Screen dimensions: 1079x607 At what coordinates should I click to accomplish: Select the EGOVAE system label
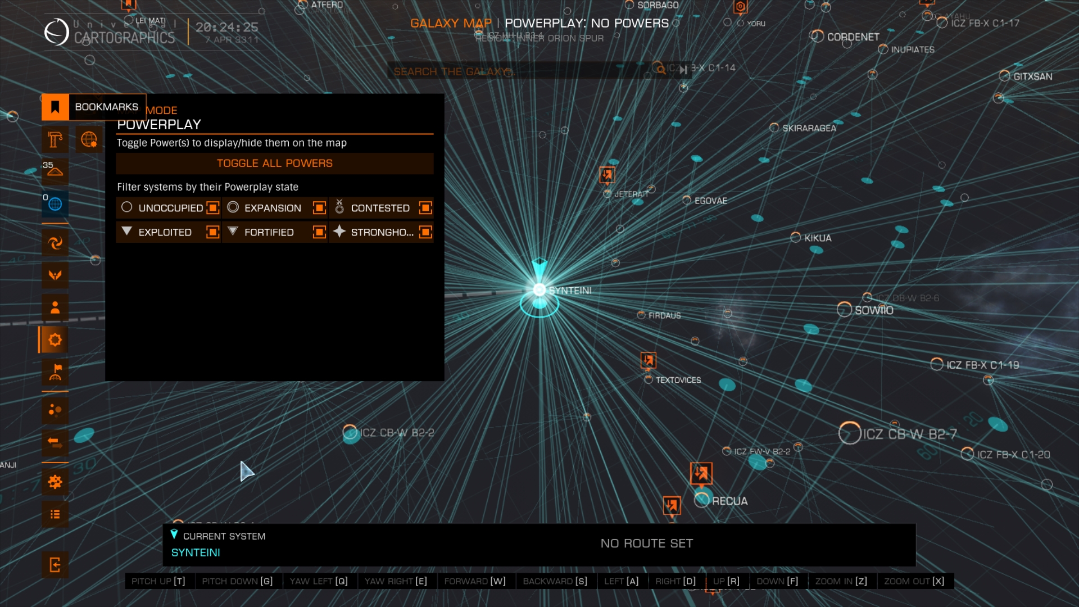(710, 201)
